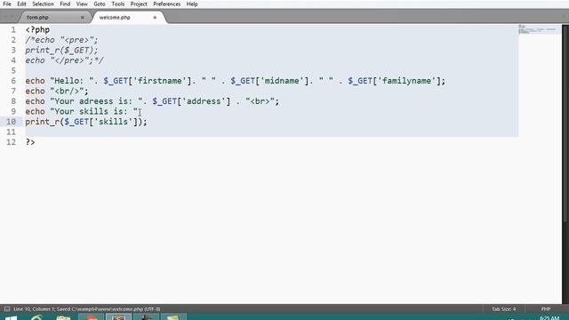Click the '?>' closing tag
Viewport: 569px width, 320px height.
point(30,142)
